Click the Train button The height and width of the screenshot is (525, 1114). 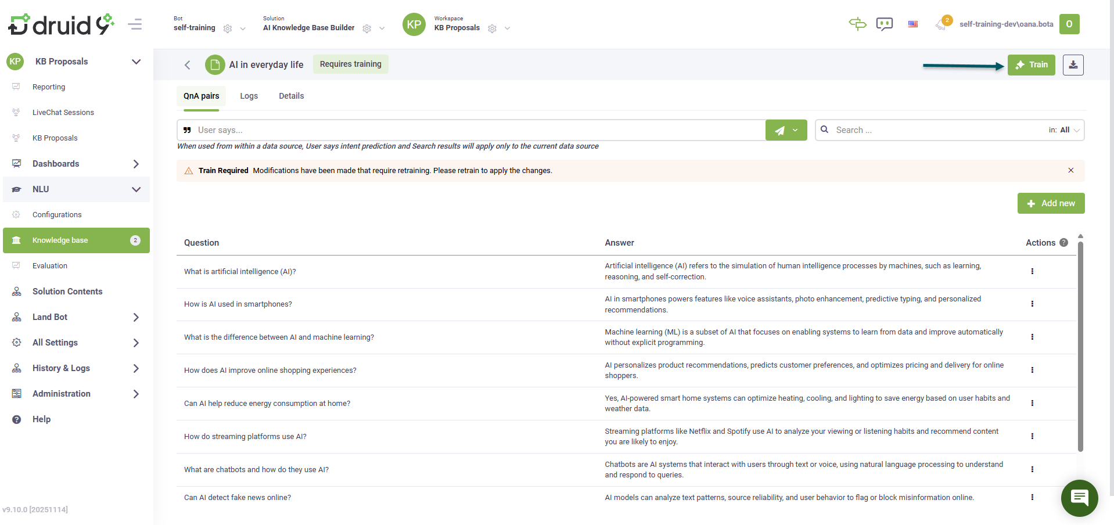click(1032, 65)
